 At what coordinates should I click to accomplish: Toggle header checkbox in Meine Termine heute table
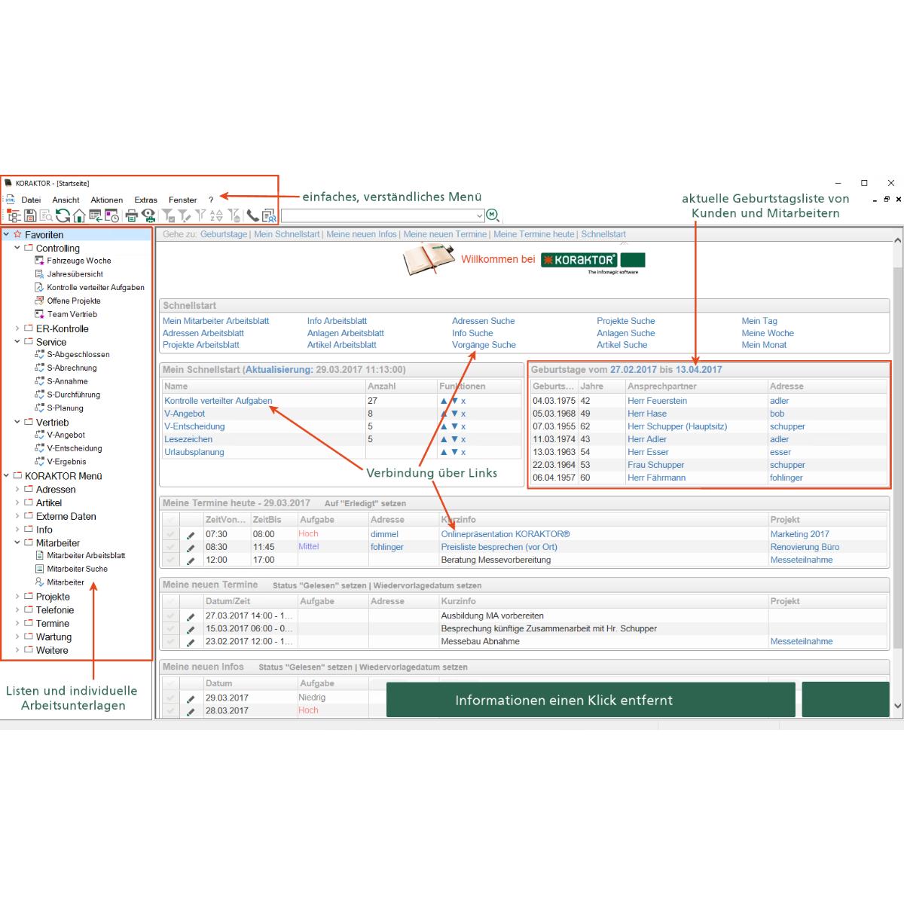point(170,520)
